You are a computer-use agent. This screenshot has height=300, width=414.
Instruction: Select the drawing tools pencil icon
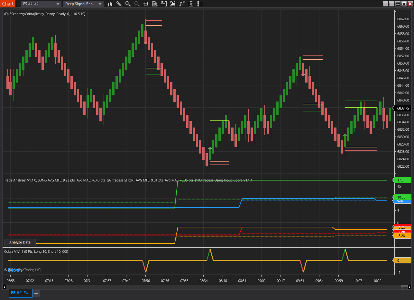(119, 4)
